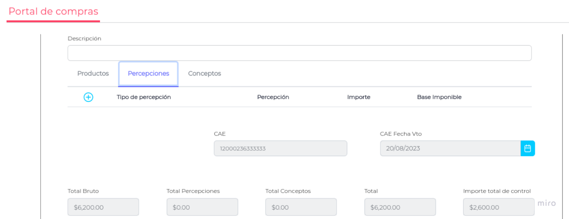Click the Percepción column header
Viewport: 569px width, 219px height.
pos(273,97)
